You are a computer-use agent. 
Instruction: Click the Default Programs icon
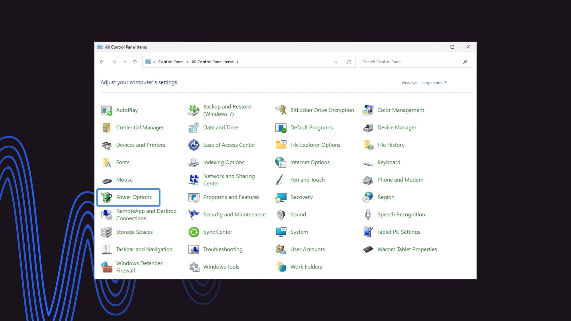(x=281, y=128)
